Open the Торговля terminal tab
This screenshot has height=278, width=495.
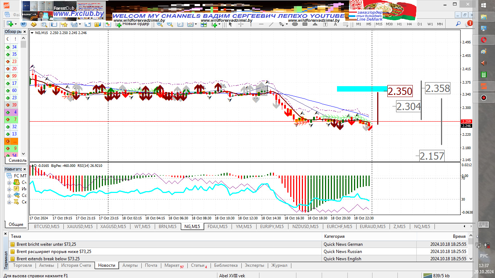pos(22,265)
